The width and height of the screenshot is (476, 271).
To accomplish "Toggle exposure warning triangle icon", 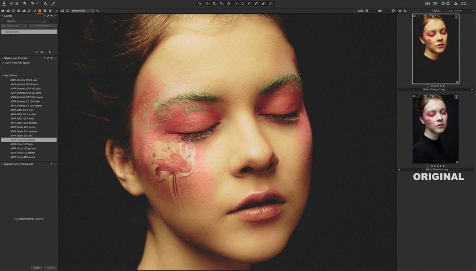I will point(456,4).
